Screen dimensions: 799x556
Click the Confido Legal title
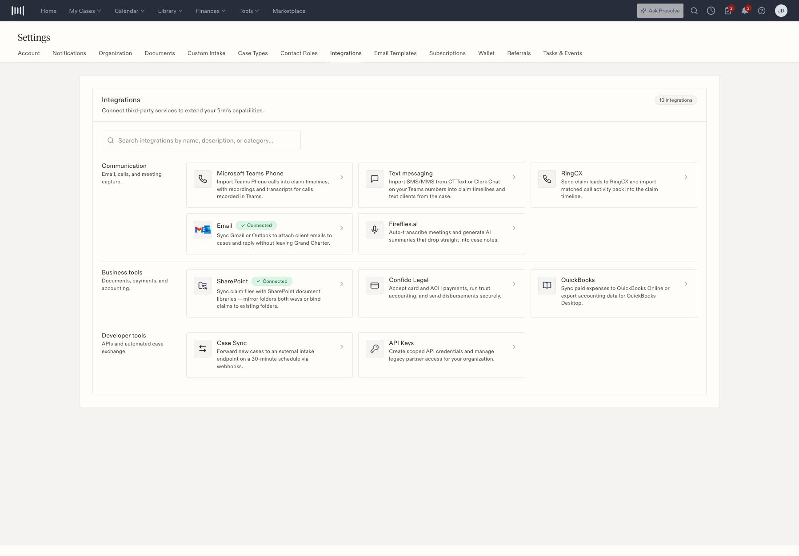(408, 280)
